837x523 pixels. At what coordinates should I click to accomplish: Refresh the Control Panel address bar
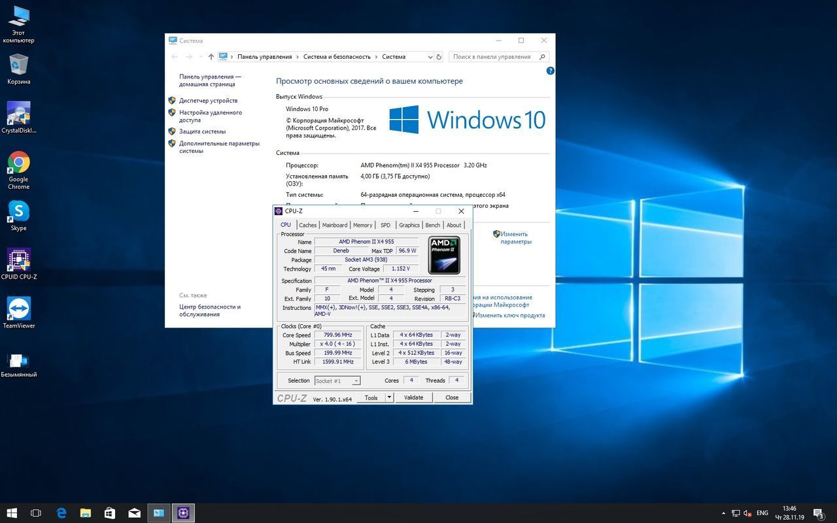coord(439,57)
